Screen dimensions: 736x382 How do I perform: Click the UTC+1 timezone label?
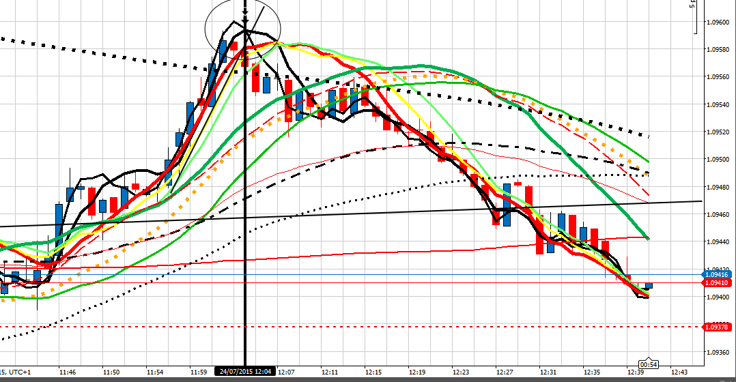tap(20, 372)
